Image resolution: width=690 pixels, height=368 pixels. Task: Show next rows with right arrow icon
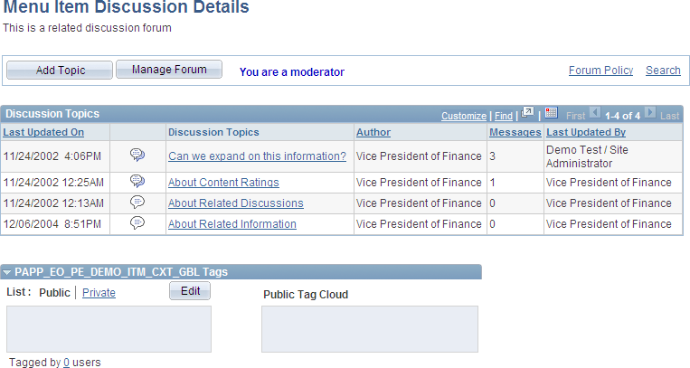(650, 113)
